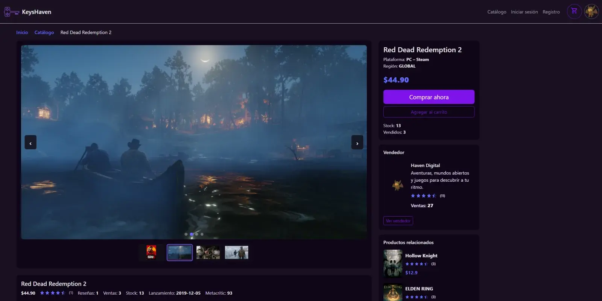Click the Reseñas: 1 count

click(88, 293)
